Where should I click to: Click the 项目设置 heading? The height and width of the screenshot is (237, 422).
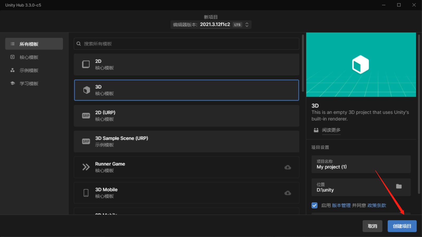(320, 147)
